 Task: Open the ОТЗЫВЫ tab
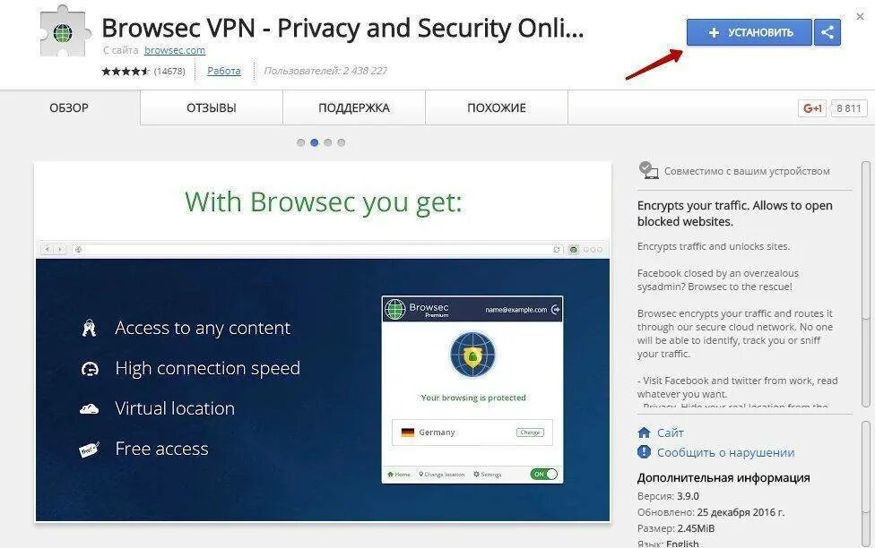coord(212,107)
